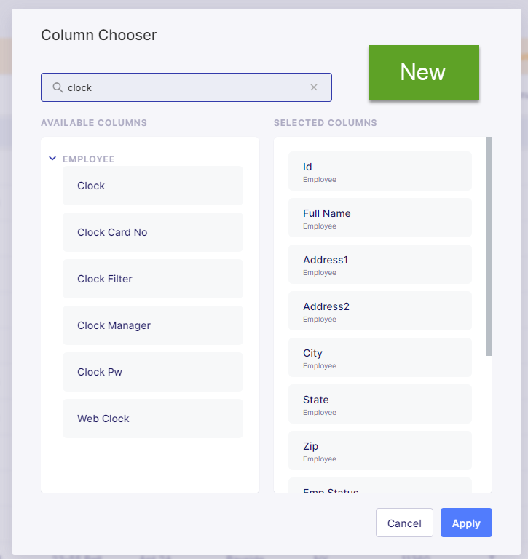Add the Web Clock column
The image size is (528, 559).
(x=153, y=419)
